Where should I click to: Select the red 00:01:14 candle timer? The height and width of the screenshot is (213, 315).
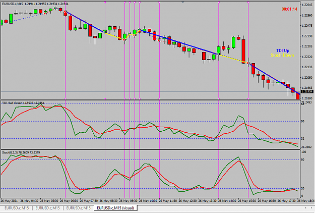(289, 9)
